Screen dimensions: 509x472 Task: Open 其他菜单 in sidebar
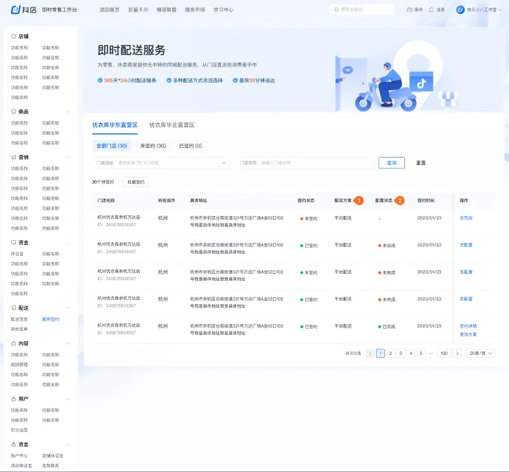[19, 329]
